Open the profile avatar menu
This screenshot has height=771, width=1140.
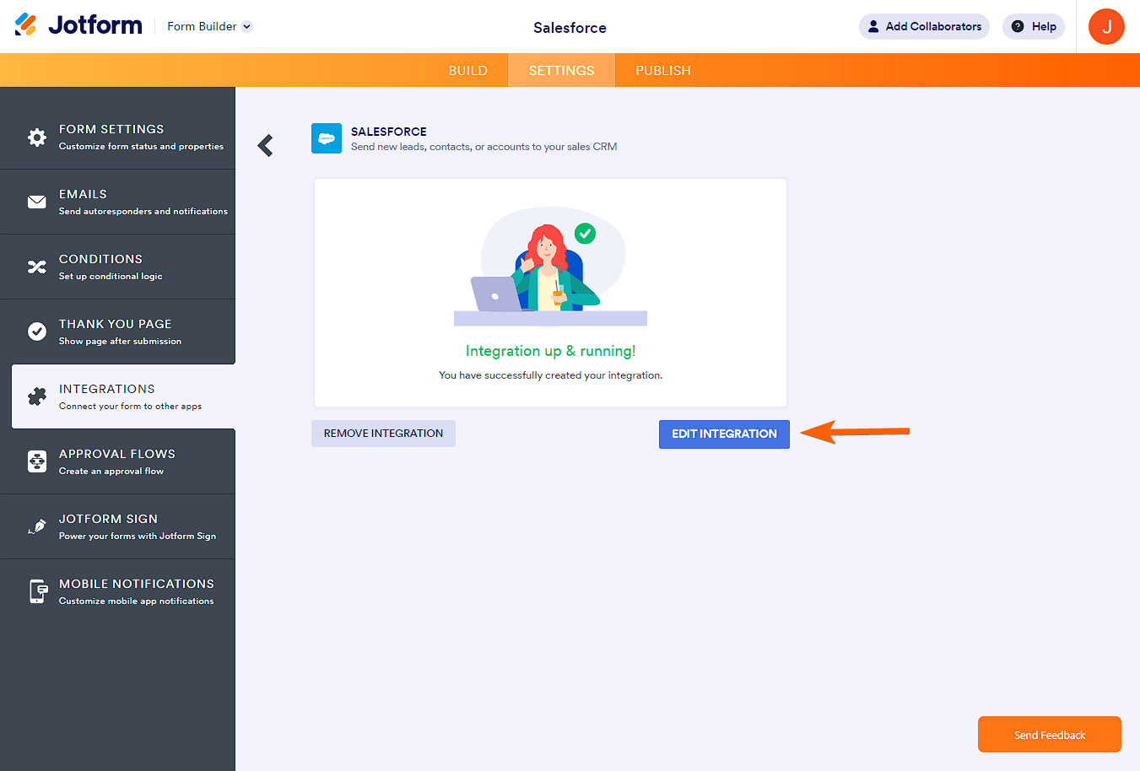click(x=1106, y=26)
